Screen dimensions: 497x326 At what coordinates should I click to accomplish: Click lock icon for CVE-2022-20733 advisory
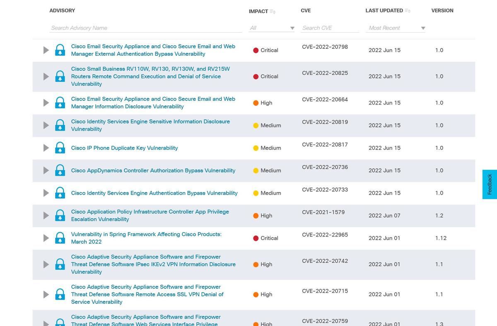[x=60, y=193]
